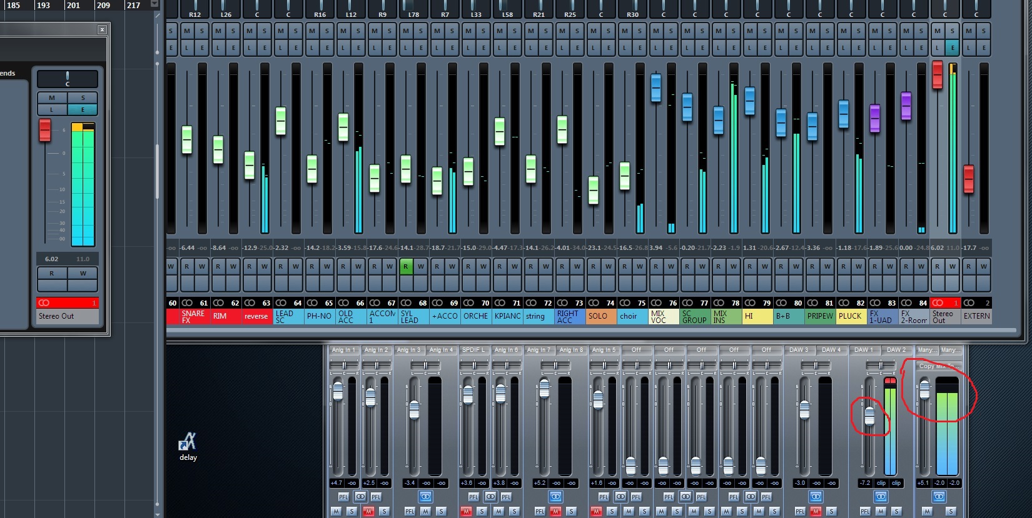Enable Write automation on the SOLO channel
This screenshot has height=518, width=1032.
coord(609,266)
